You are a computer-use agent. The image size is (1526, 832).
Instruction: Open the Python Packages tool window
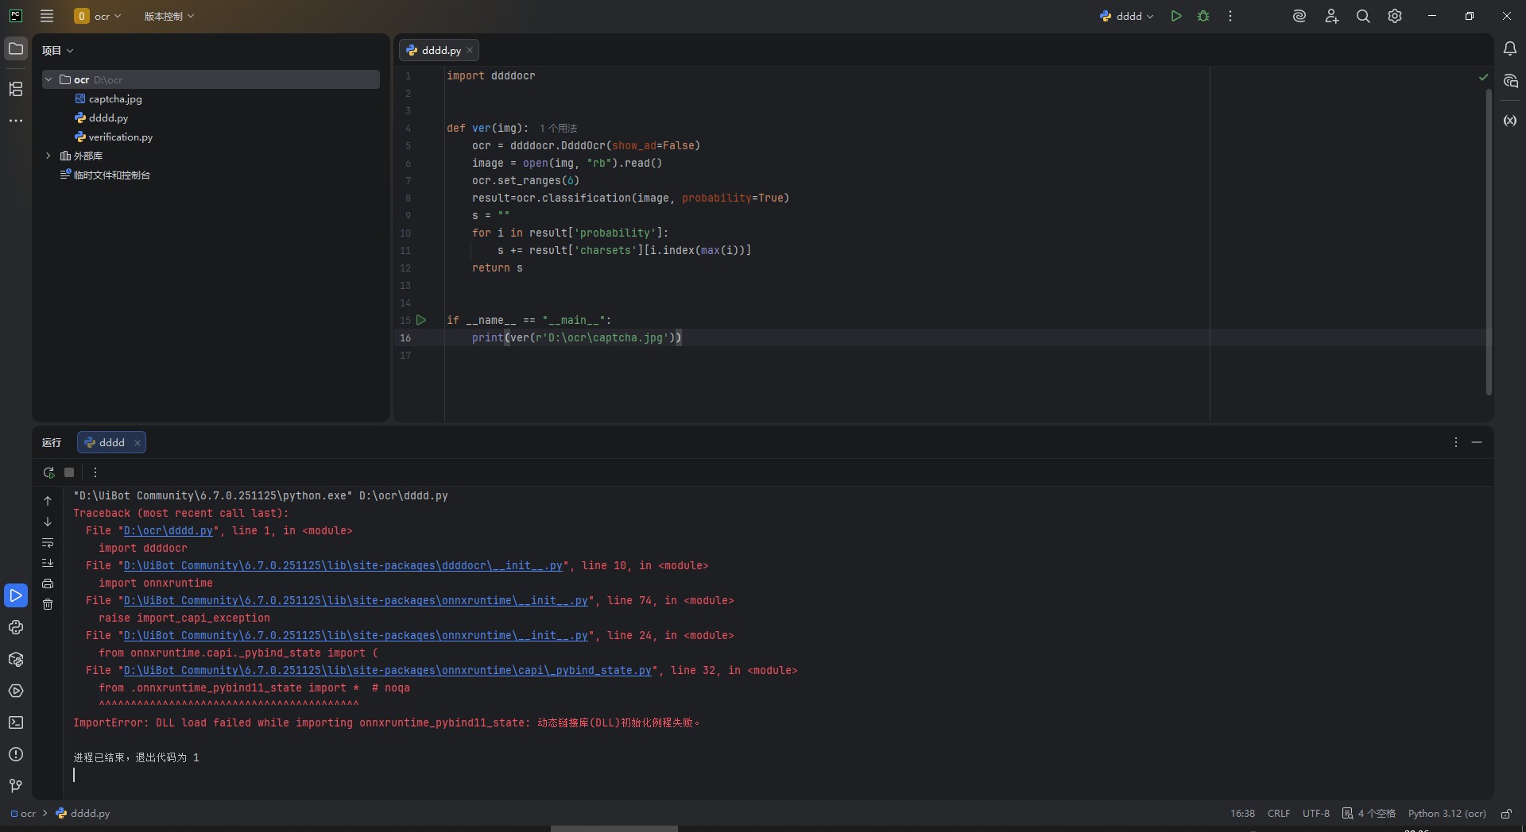[16, 660]
